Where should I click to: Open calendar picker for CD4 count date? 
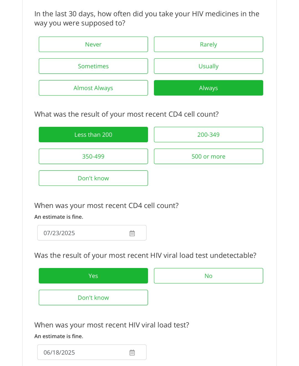pyautogui.click(x=132, y=233)
